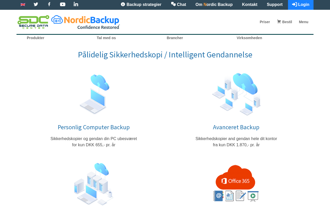Open the Facebook page icon

click(49, 4)
